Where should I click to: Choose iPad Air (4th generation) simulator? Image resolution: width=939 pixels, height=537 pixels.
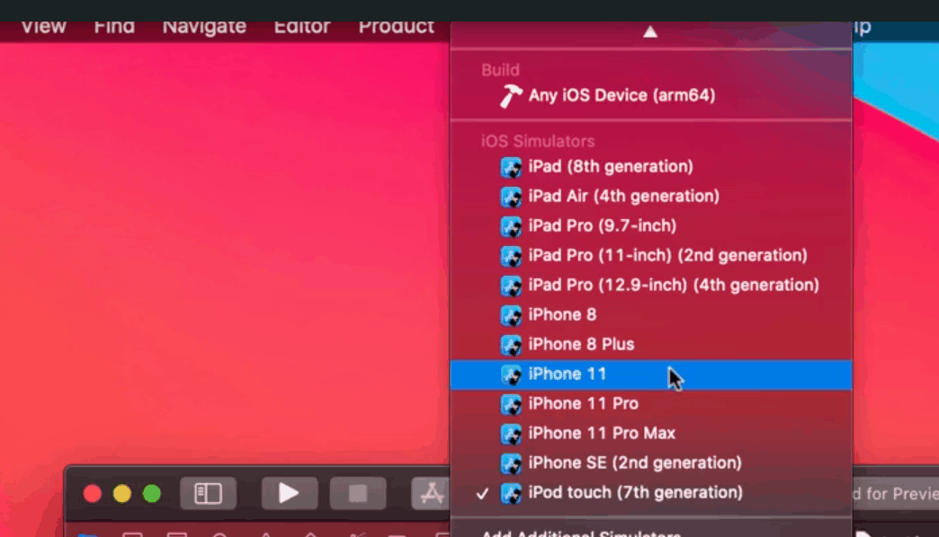coord(623,197)
